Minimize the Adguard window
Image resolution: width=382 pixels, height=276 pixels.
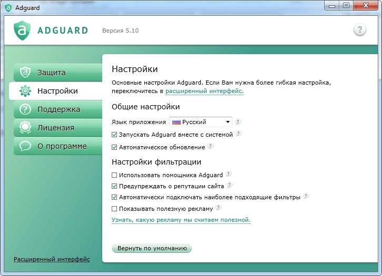pos(332,6)
